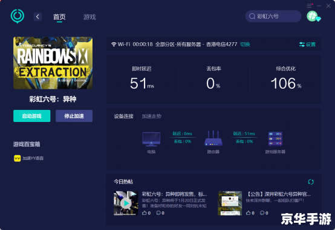Click 切换 to switch server
335x230 pixels.
coord(245,44)
